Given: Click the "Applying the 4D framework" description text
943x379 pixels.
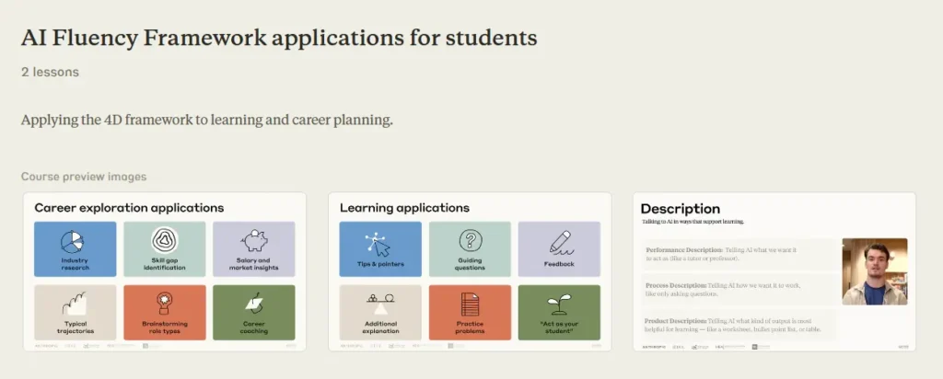Looking at the screenshot, I should tap(207, 121).
